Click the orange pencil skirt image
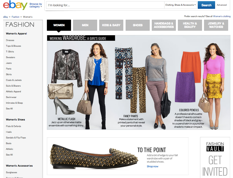The image size is (233, 178). (x=191, y=67)
